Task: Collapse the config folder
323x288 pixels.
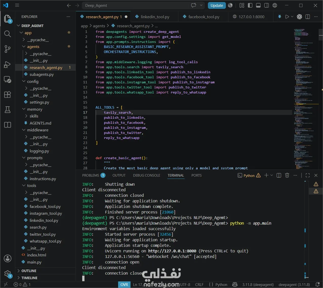Action: pos(33,81)
